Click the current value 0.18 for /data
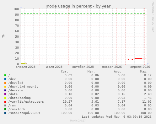This screenshot has height=124, width=156. 68,94
